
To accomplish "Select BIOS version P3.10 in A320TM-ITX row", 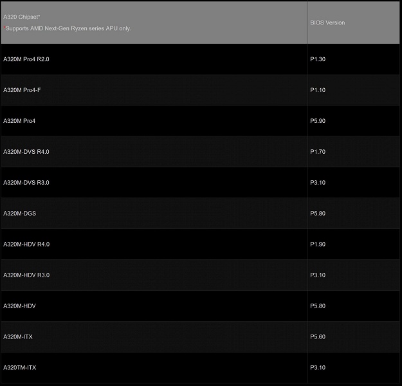I will point(318,368).
